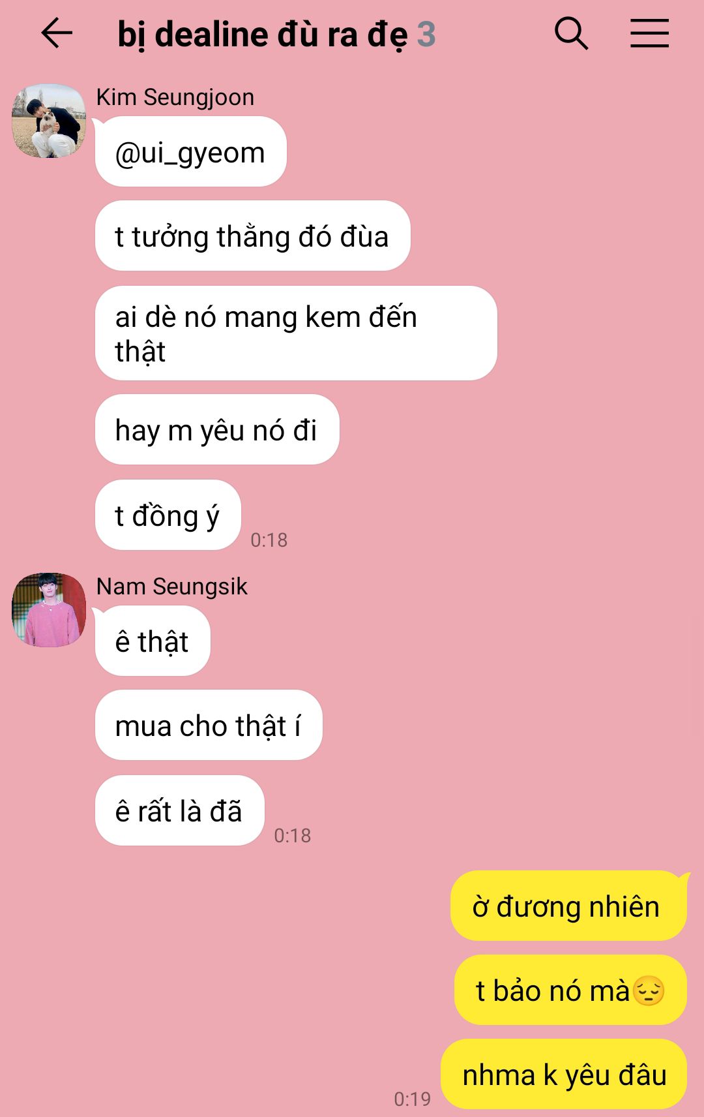Viewport: 704px width, 1117px height.
Task: View Kim Seungjoon's profile picture
Action: (49, 121)
